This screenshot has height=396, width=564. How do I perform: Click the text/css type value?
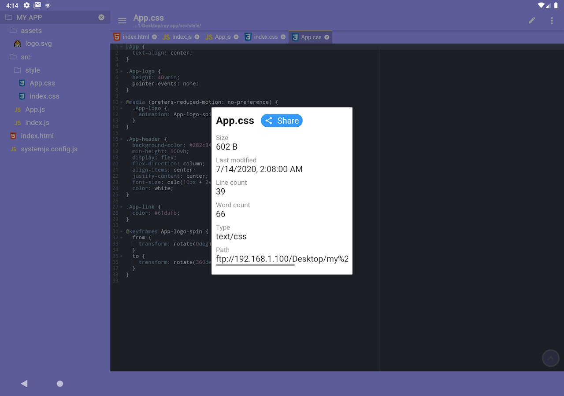pos(231,237)
